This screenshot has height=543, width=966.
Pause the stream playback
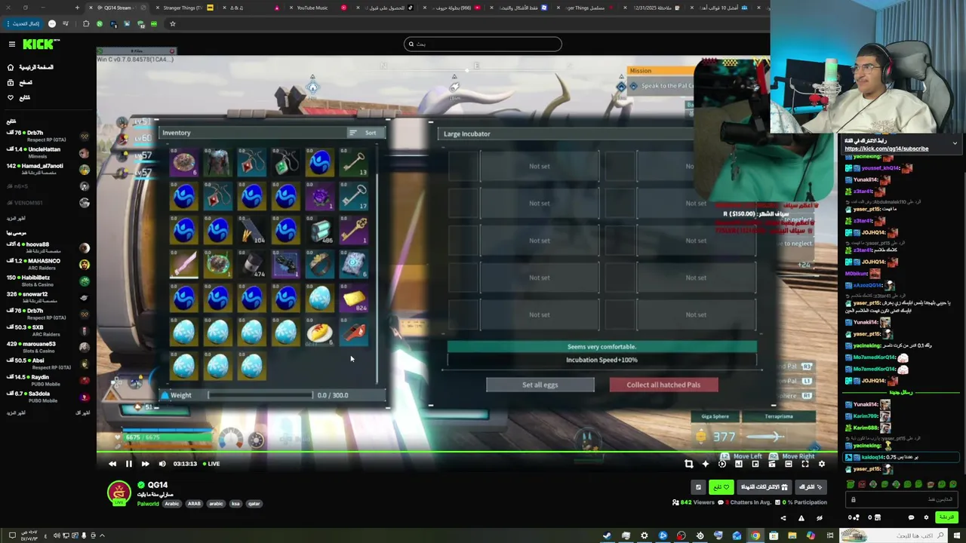[x=128, y=464]
